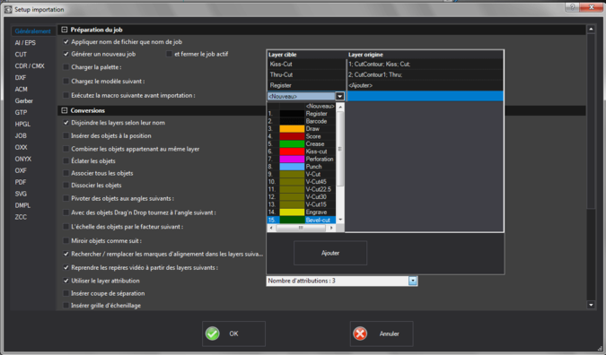Toggle 'Disjoindre les layers selon leur nom'
606x355 pixels.
point(66,123)
